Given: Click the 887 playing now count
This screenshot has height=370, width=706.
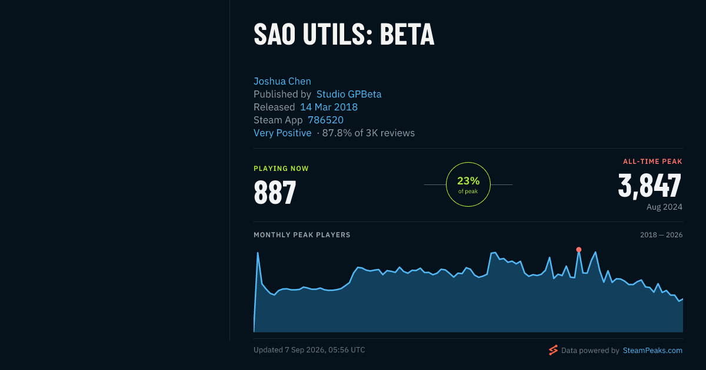Looking at the screenshot, I should 275,192.
